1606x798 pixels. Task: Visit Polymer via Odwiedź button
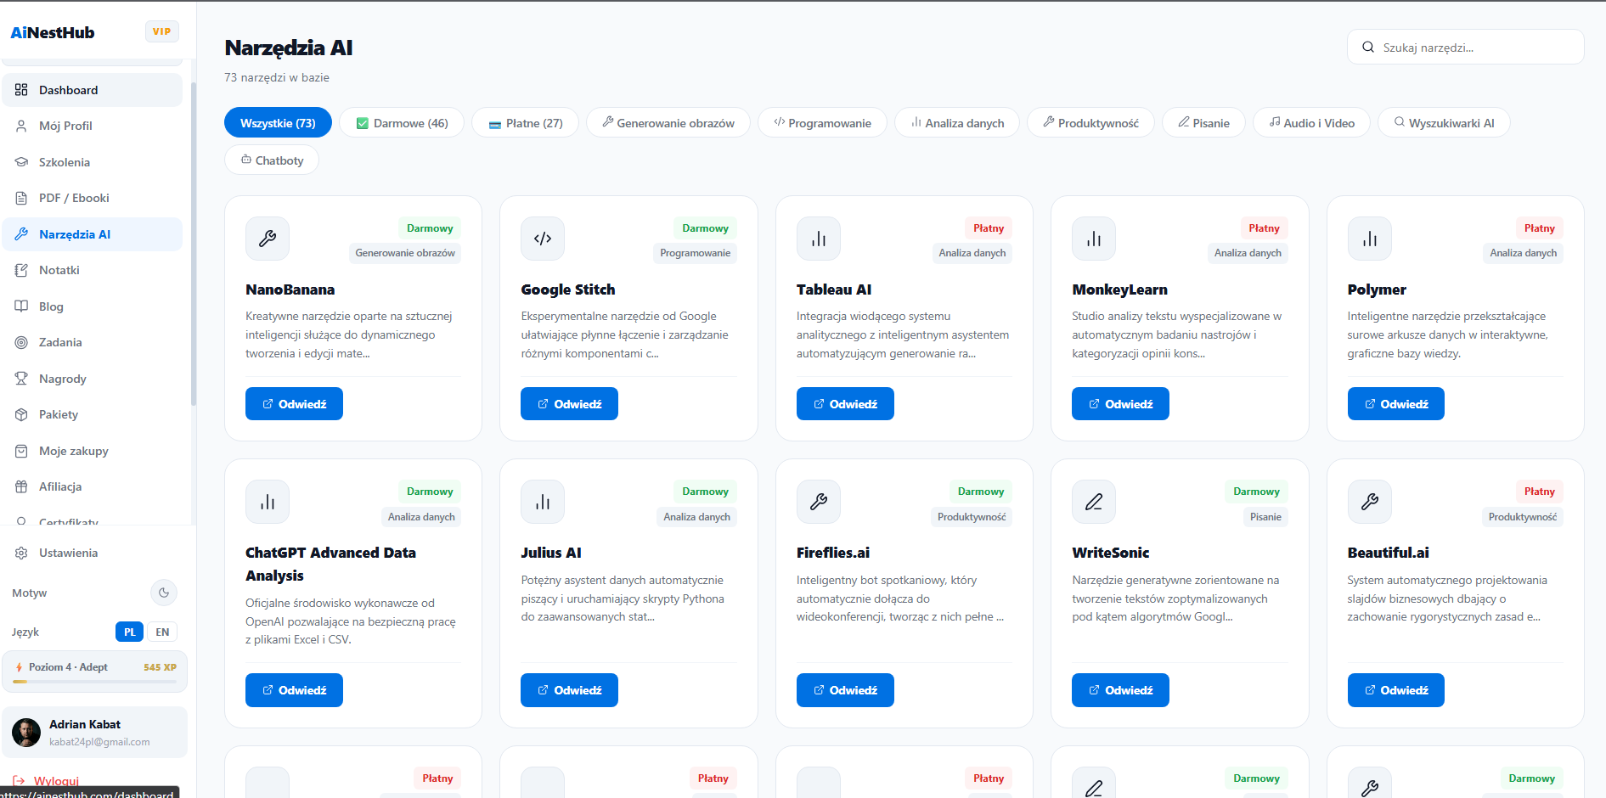(1396, 404)
